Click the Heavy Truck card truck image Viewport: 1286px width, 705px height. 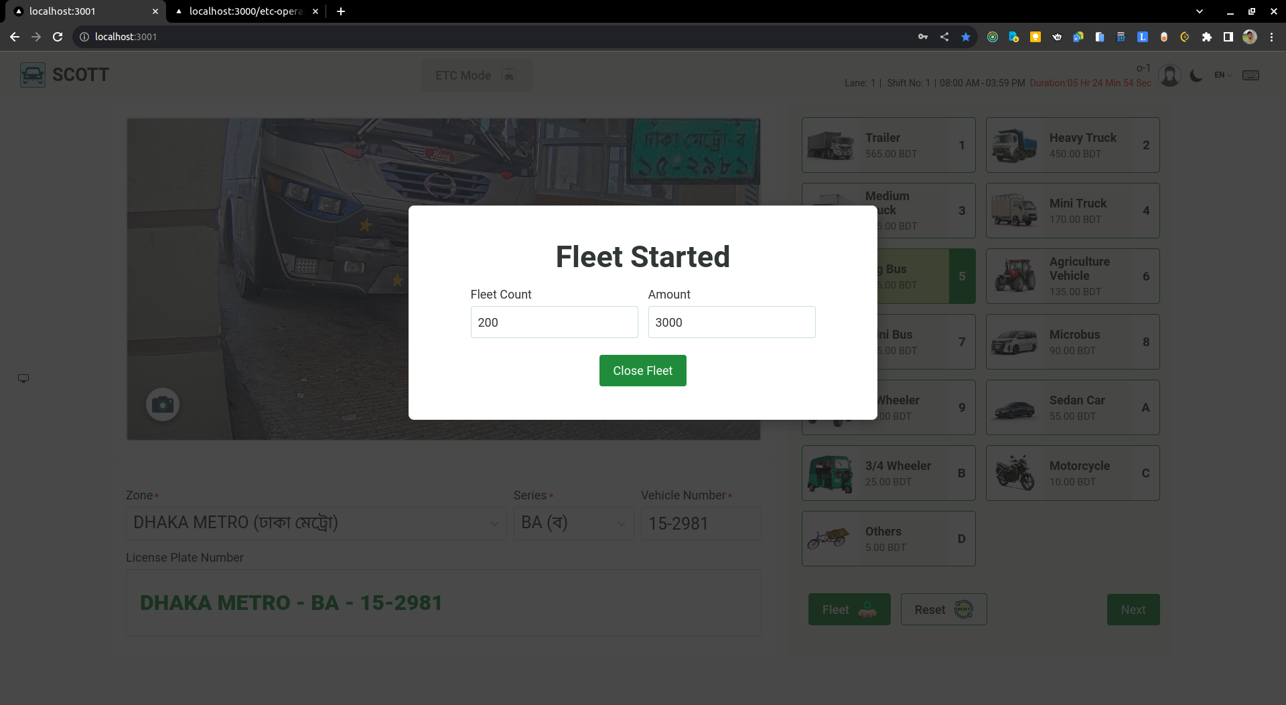1014,145
